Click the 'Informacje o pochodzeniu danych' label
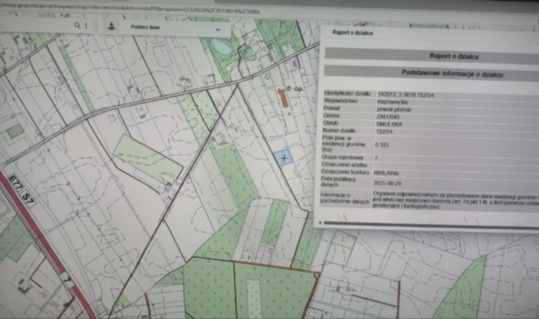539x319 pixels. [344, 198]
